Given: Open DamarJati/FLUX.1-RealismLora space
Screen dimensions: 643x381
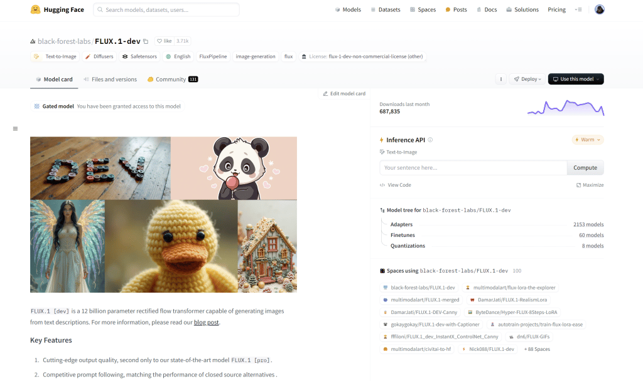Looking at the screenshot, I should point(509,300).
